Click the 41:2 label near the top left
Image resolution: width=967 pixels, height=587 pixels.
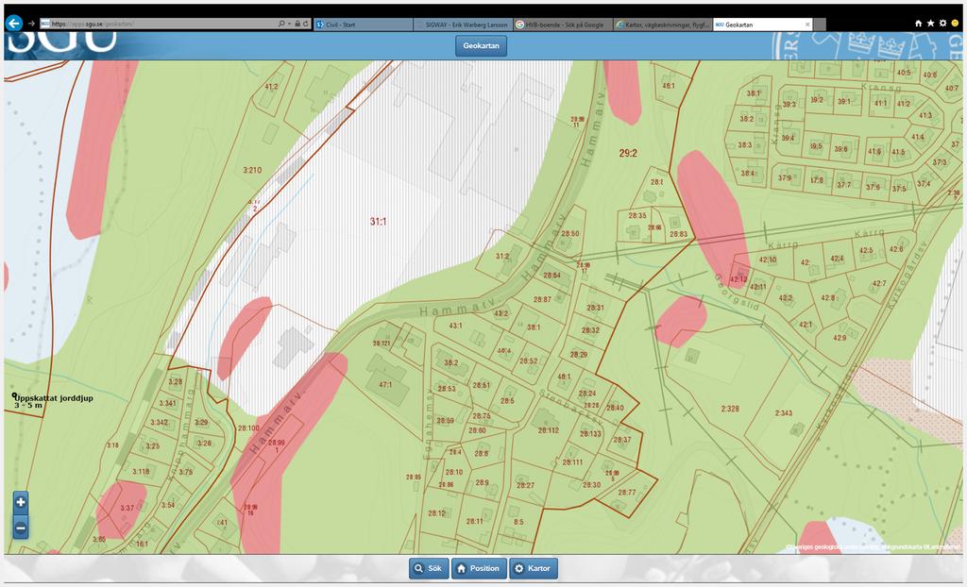tap(271, 87)
